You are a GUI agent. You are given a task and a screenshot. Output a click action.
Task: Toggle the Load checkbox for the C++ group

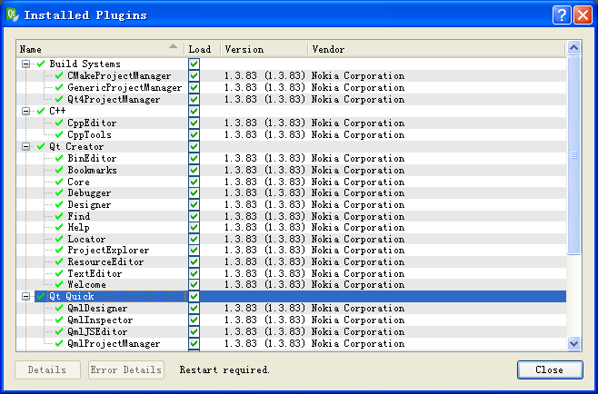[x=194, y=111]
